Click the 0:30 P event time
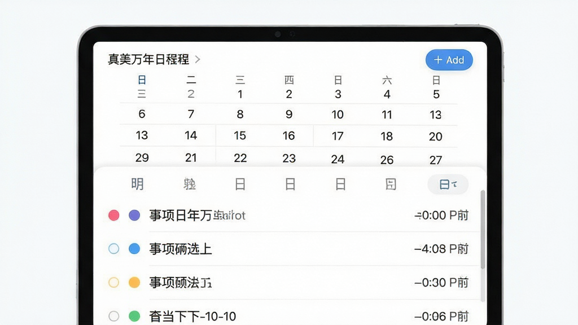Viewport: 578px width, 325px height. [441, 282]
